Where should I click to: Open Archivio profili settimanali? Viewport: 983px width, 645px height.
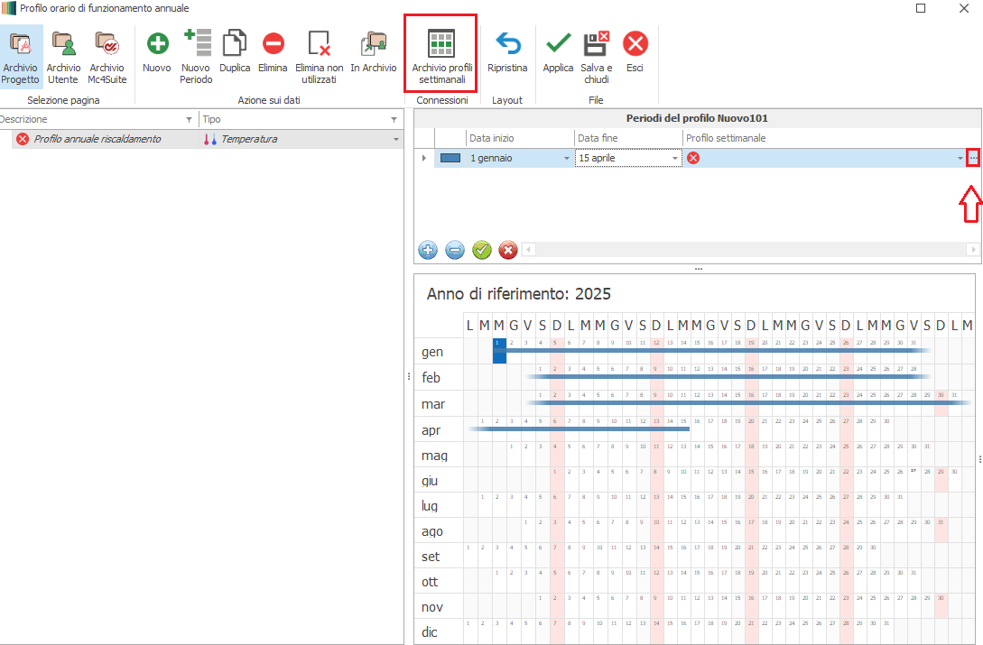click(440, 43)
